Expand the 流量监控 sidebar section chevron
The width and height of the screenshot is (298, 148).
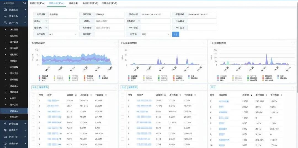pyautogui.click(x=25, y=10)
